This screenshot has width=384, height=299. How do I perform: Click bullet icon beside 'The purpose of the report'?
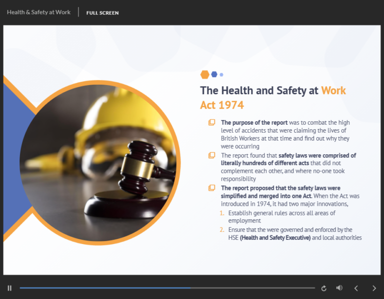pyautogui.click(x=212, y=122)
